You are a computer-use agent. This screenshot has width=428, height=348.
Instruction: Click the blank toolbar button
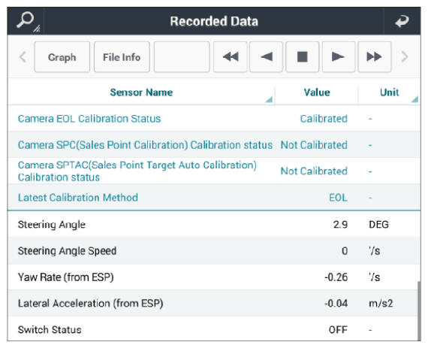[182, 57]
